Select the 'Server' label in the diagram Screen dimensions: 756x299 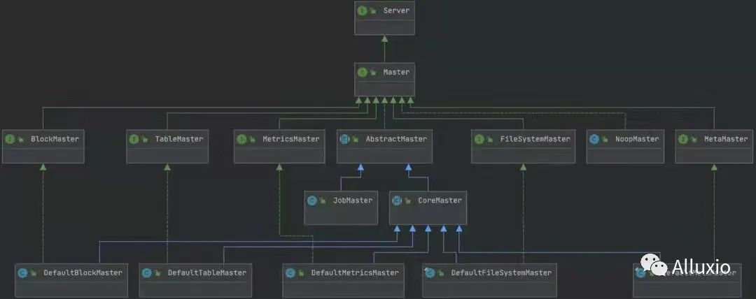396,10
